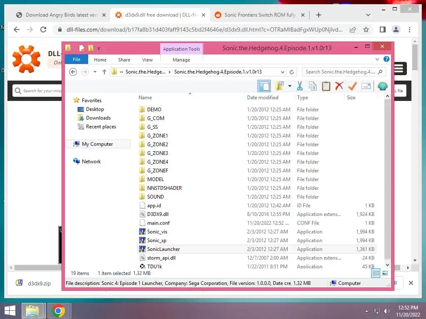426x319 pixels.
Task: Click the Copy icon in toolbar
Action: [313, 86]
